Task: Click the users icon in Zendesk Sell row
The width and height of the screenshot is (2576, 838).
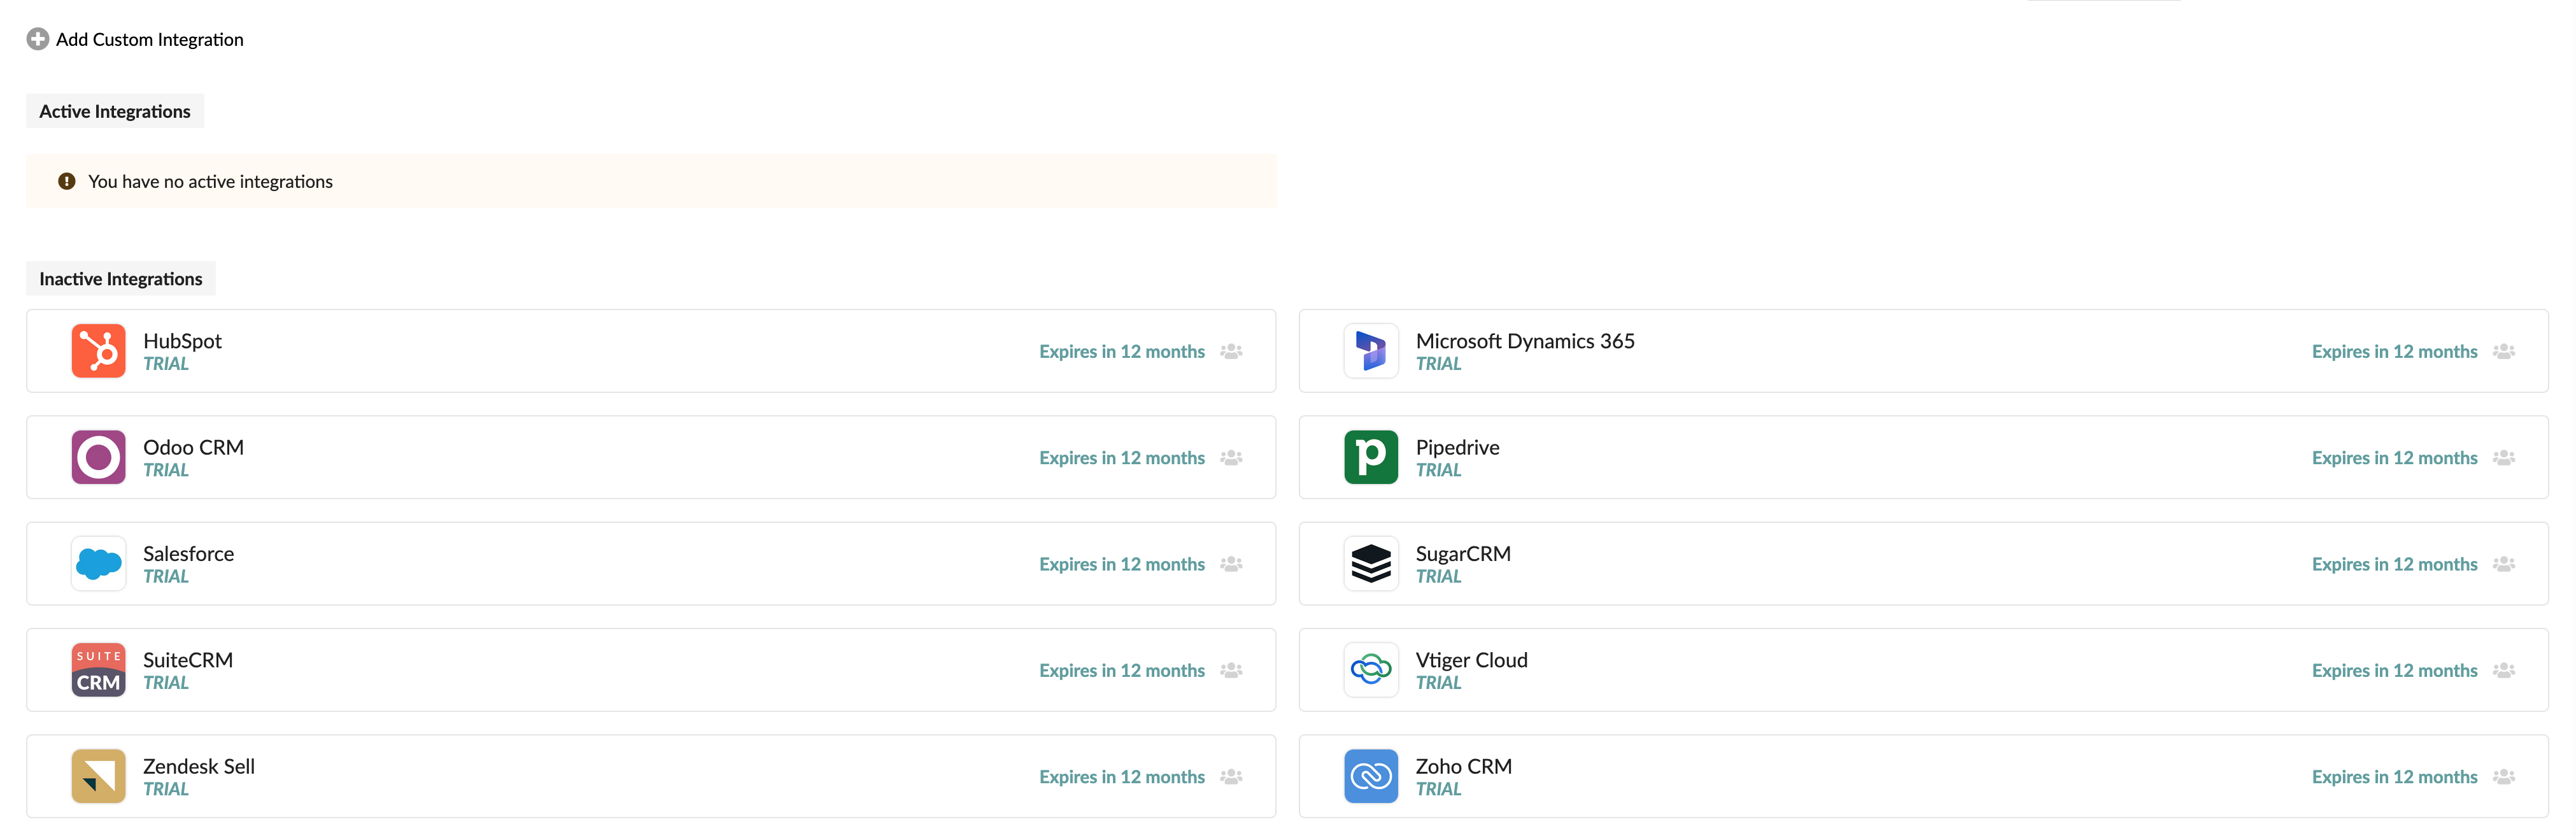Action: pos(1231,776)
